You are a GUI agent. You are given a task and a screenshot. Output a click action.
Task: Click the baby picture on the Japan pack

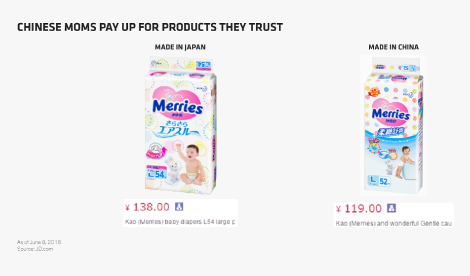point(191,164)
